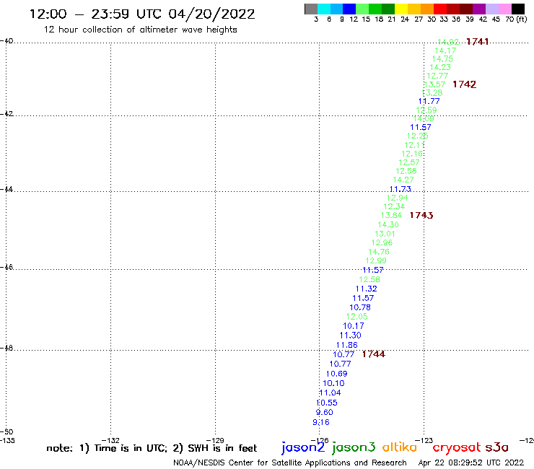Image resolution: width=534 pixels, height=469 pixels.
Task: Click the wave height value 11.30
Action: click(351, 336)
